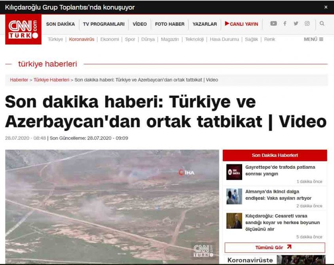Image resolution: width=334 pixels, height=265 pixels.
Task: Click the Koronavirüste section at bottom
Action: 275,260
